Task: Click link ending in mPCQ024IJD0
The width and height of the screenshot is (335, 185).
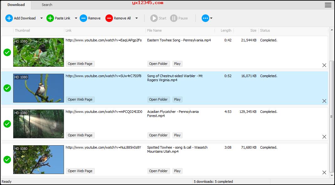Action: click(x=104, y=112)
